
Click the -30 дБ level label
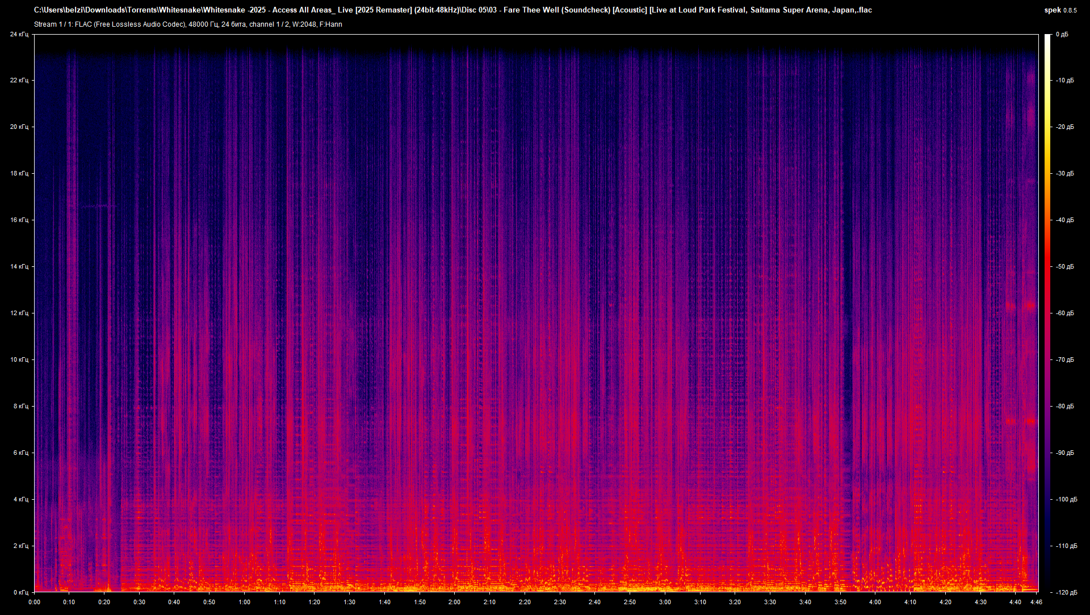(x=1064, y=173)
